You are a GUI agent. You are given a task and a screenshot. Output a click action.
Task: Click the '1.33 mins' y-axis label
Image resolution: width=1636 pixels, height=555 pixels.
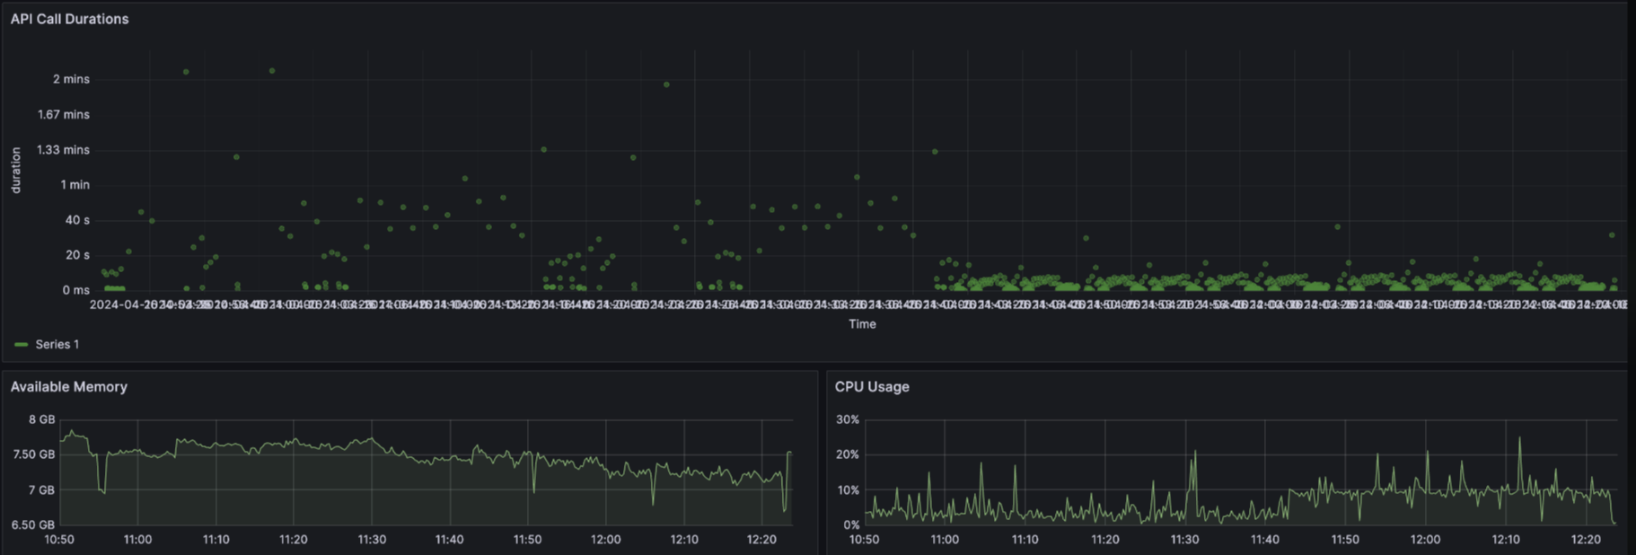pos(64,150)
